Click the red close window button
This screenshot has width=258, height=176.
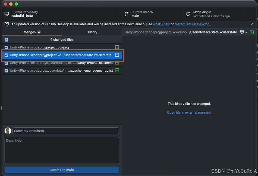tap(6, 4)
